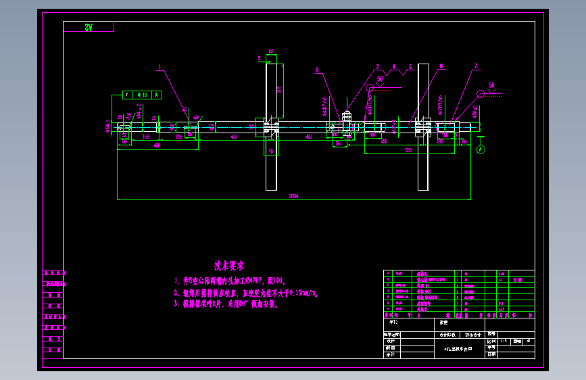Click technical requirement line 1 text
Image resolution: width=586 pixels, height=380 pixels.
pos(230,281)
